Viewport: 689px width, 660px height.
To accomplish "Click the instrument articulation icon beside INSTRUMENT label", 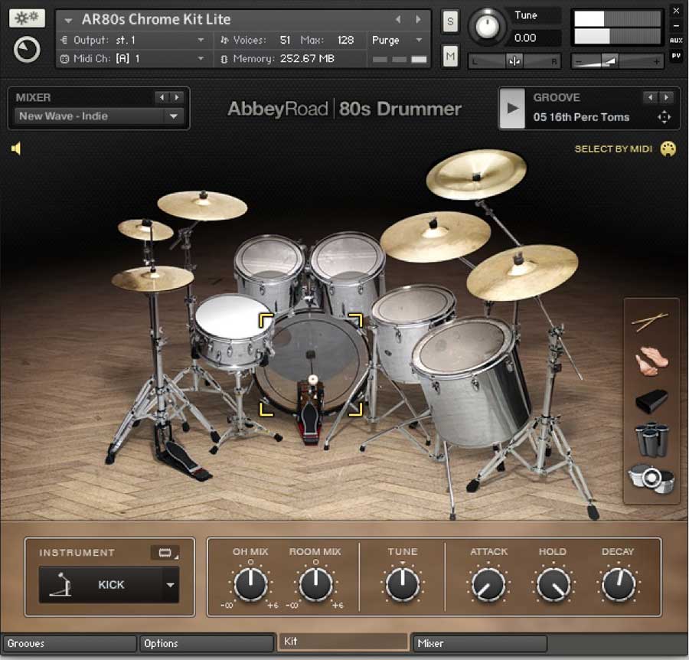I will click(165, 552).
